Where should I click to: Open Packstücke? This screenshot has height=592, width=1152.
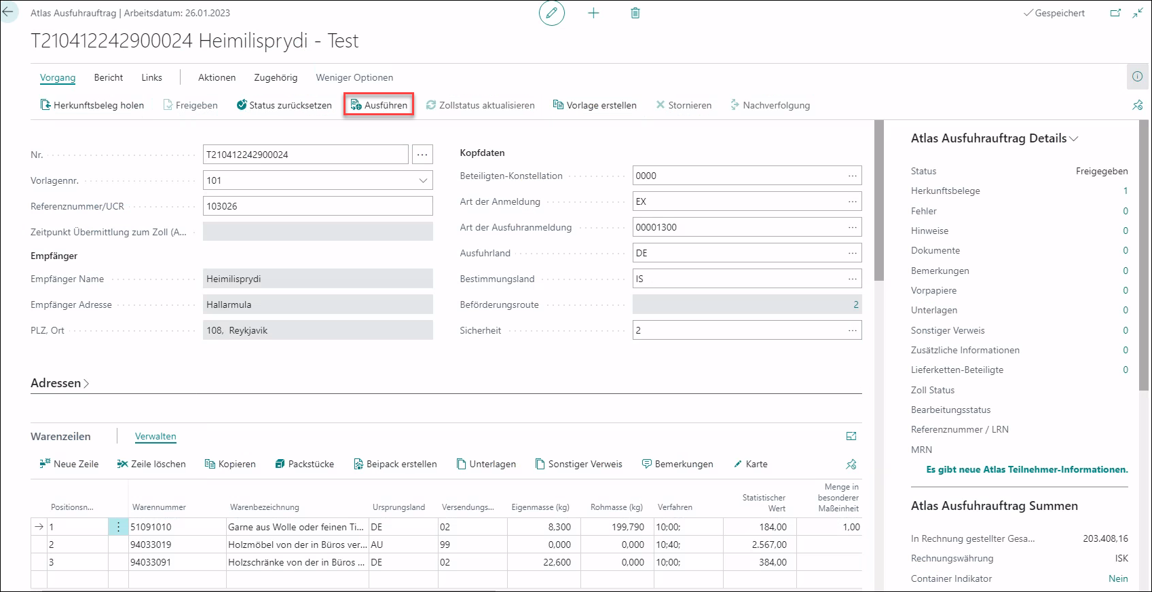(305, 464)
